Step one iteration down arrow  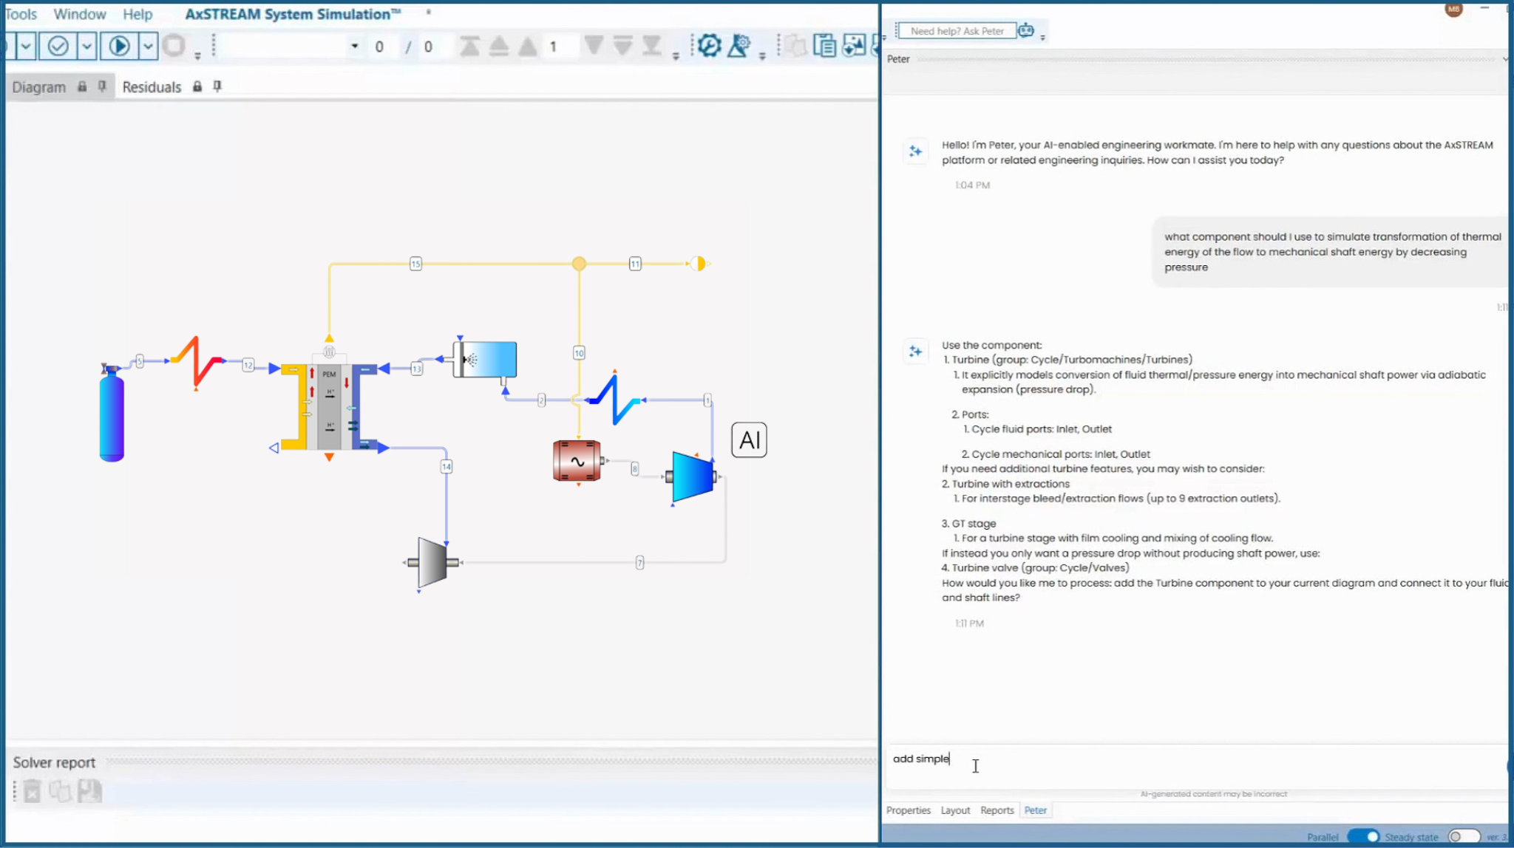tap(593, 46)
